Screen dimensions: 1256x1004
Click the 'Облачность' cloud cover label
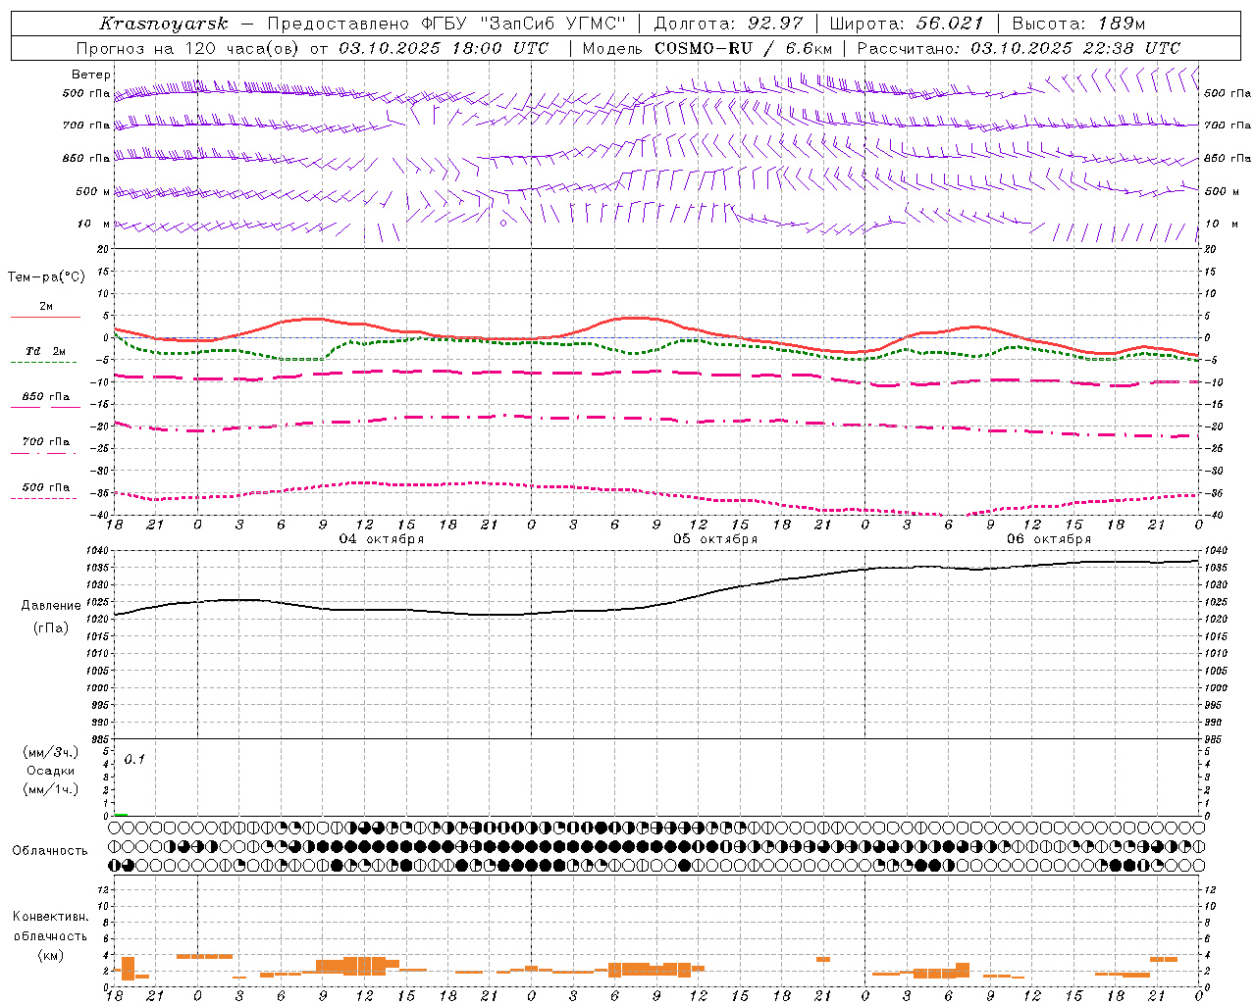pyautogui.click(x=50, y=851)
